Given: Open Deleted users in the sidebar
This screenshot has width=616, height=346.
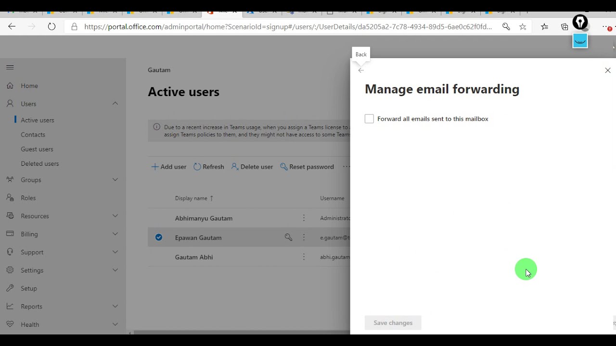Looking at the screenshot, I should pyautogui.click(x=40, y=163).
